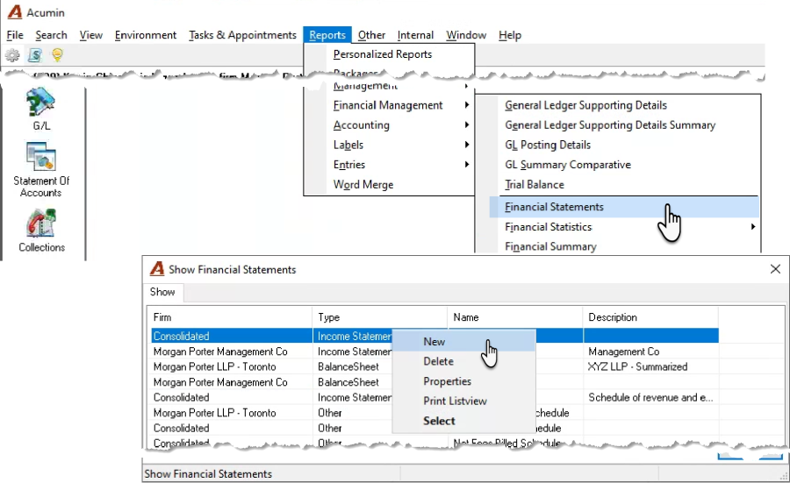Image resolution: width=790 pixels, height=483 pixels.
Task: Click the Show Financial Statements dialog logo icon
Action: (157, 269)
